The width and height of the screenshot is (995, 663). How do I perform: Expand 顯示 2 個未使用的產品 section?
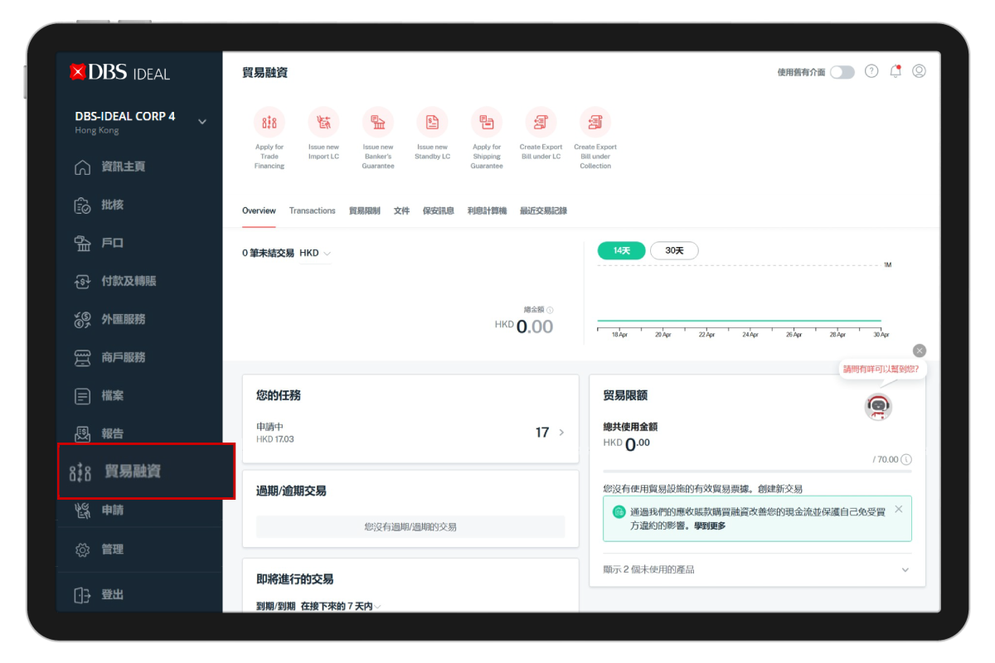click(905, 570)
